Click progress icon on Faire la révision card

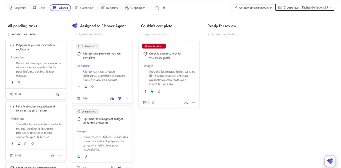(19, 144)
